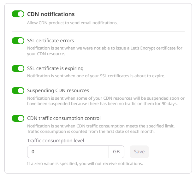Click the CDN notifications heading text

tap(51, 14)
